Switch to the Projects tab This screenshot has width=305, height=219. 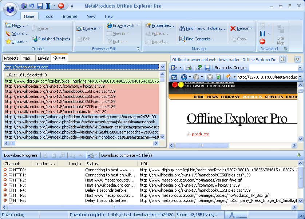(11, 58)
